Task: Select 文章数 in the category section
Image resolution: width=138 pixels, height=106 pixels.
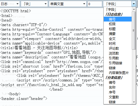Action: coord(118,97)
